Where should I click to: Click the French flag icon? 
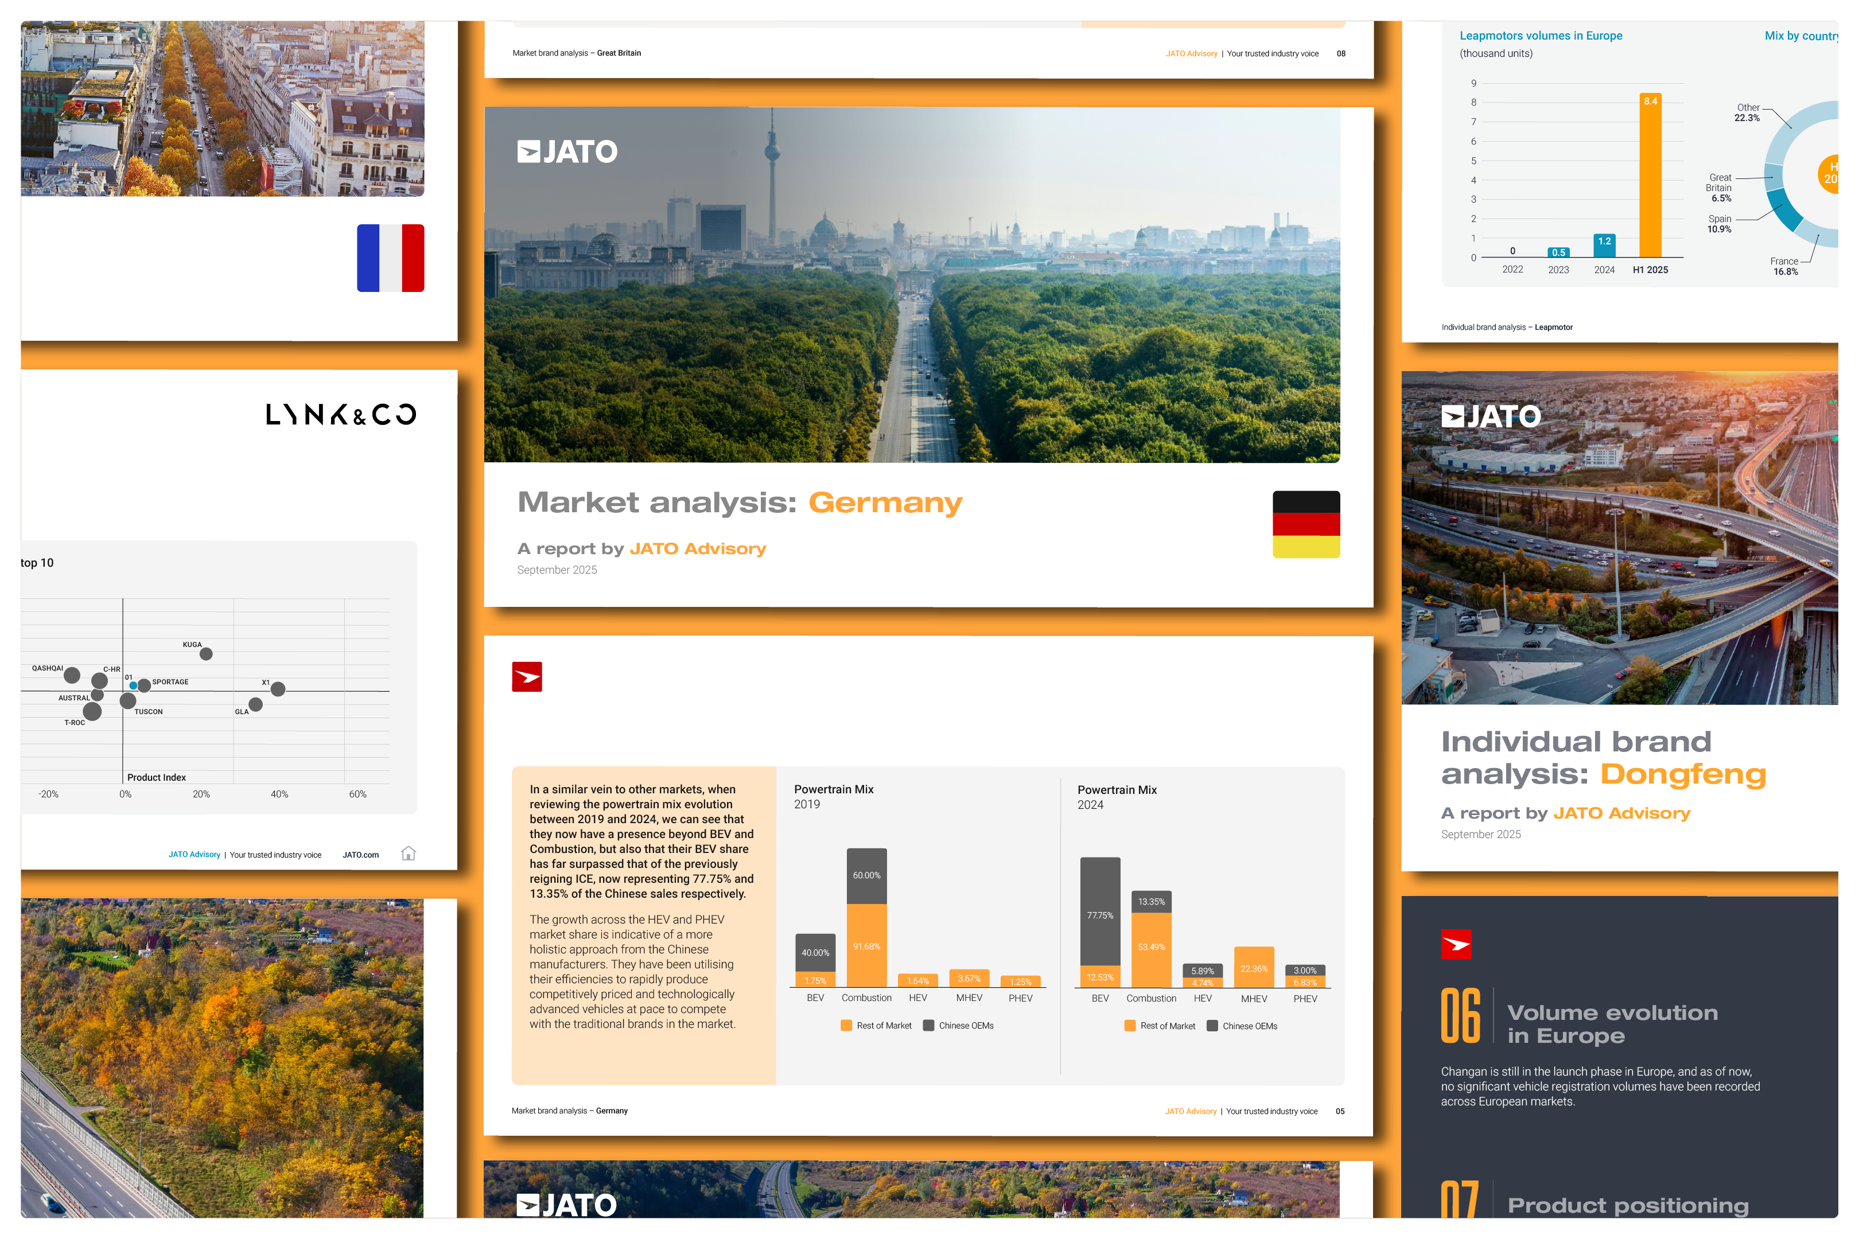pos(391,258)
